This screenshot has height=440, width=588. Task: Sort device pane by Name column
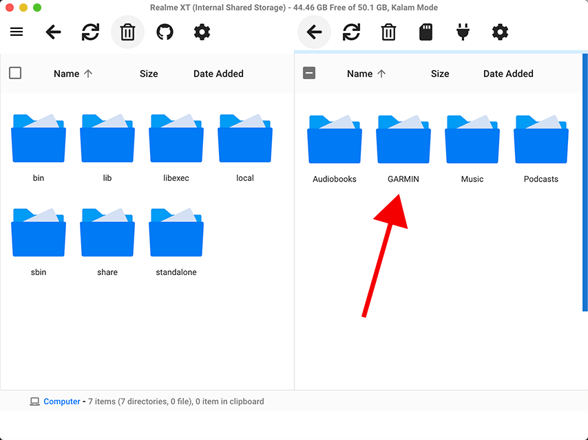pos(366,74)
